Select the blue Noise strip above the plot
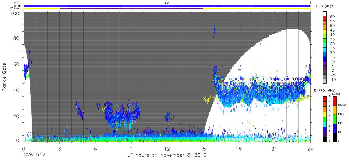 coord(167,6)
